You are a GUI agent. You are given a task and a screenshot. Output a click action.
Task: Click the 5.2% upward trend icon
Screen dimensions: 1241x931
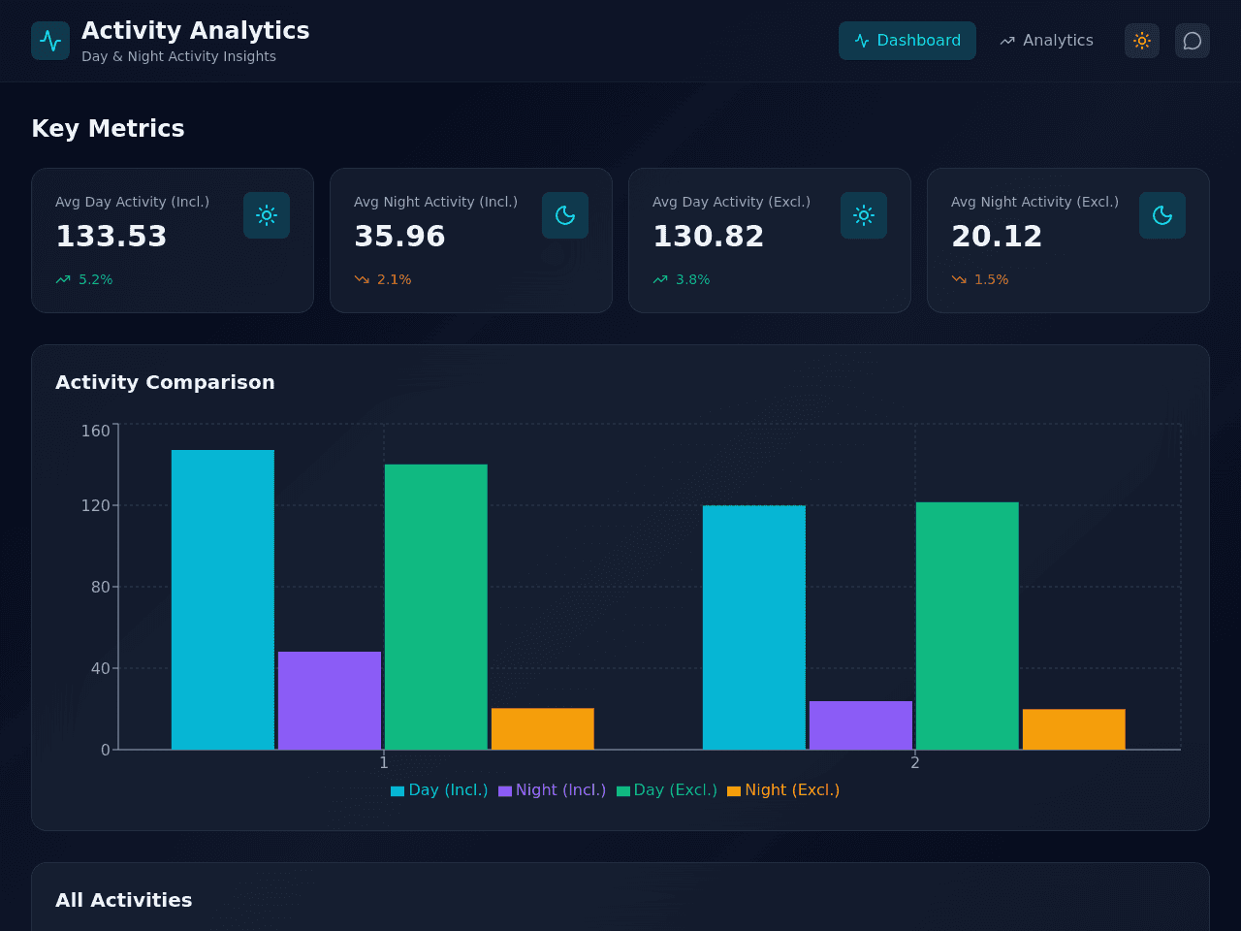click(63, 279)
